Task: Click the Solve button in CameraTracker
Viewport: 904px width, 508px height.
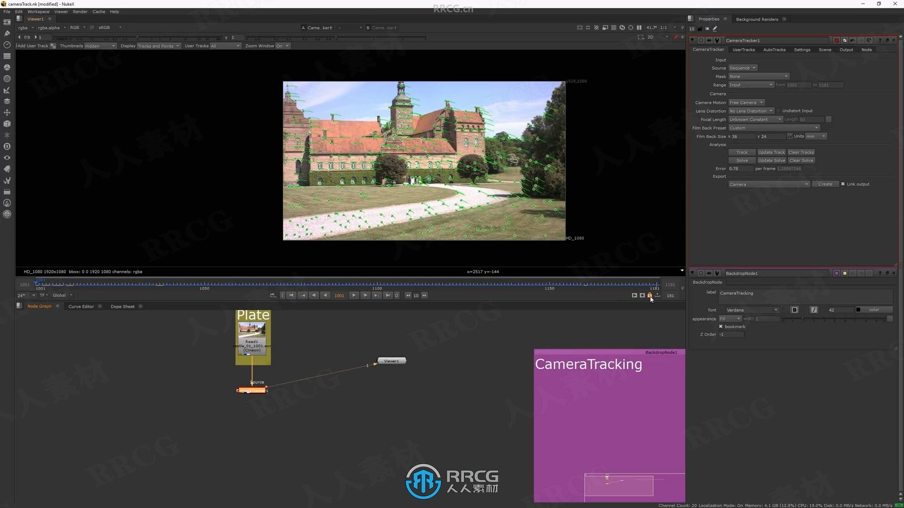Action: (742, 160)
